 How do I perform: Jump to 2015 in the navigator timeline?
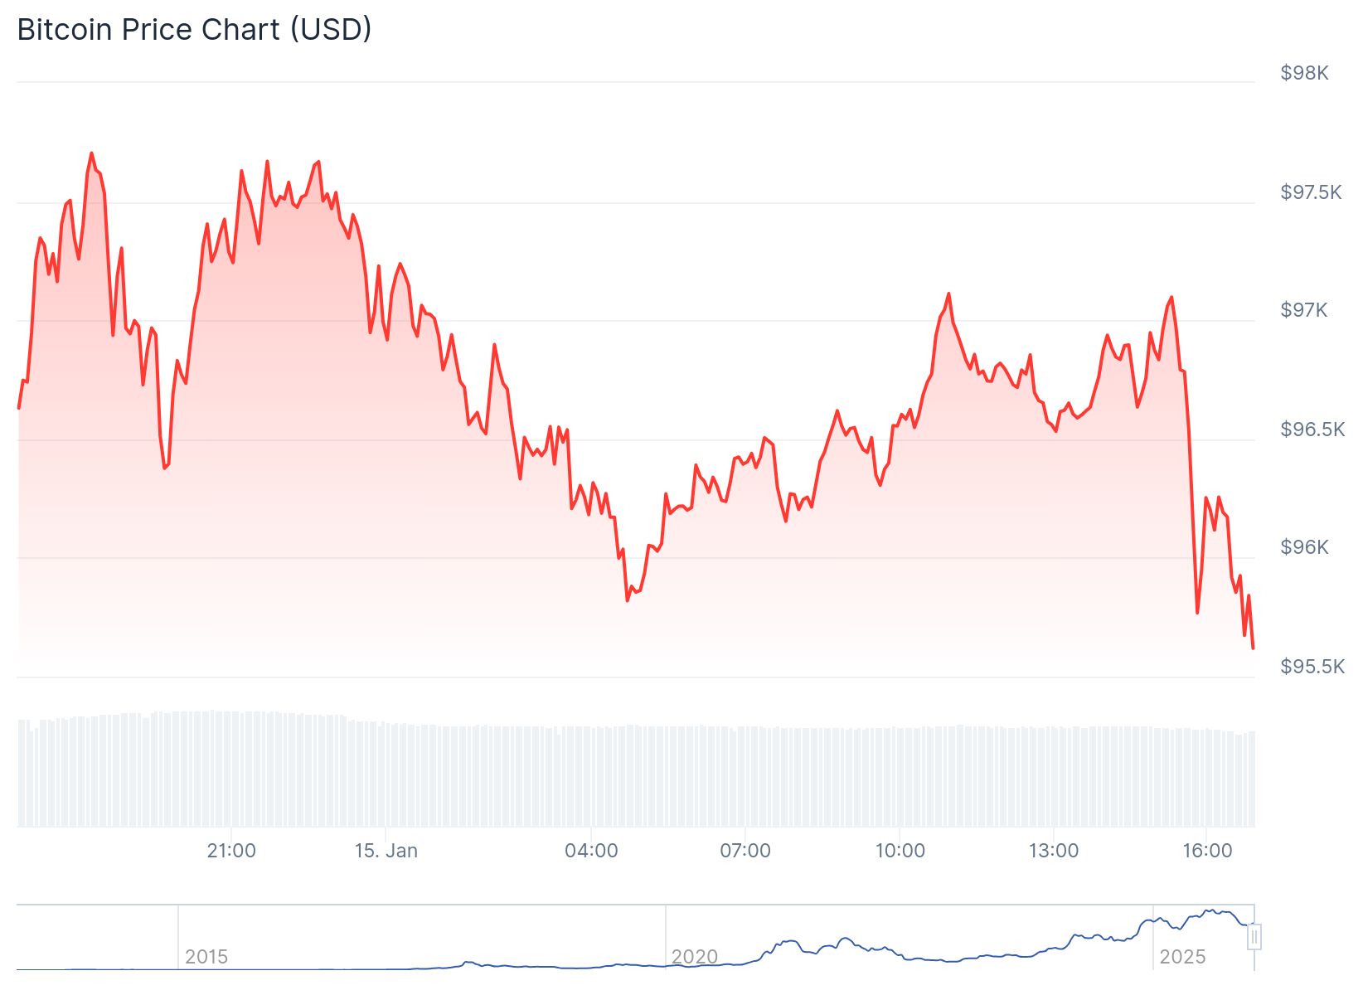(206, 957)
